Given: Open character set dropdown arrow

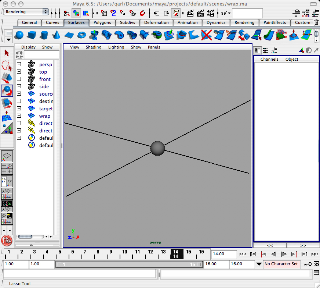Looking at the screenshot, I should (x=259, y=264).
